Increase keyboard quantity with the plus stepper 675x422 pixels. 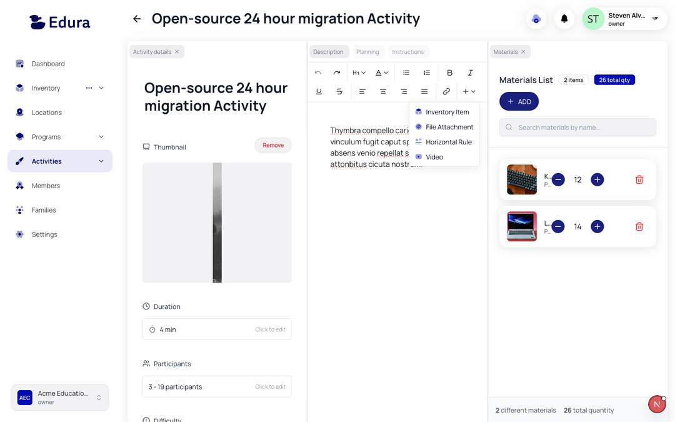[x=597, y=179]
